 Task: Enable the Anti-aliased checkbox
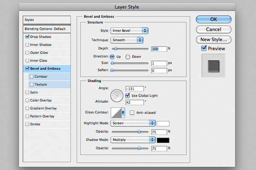132,113
